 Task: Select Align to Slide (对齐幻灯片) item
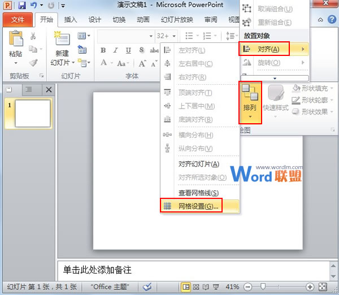199,164
